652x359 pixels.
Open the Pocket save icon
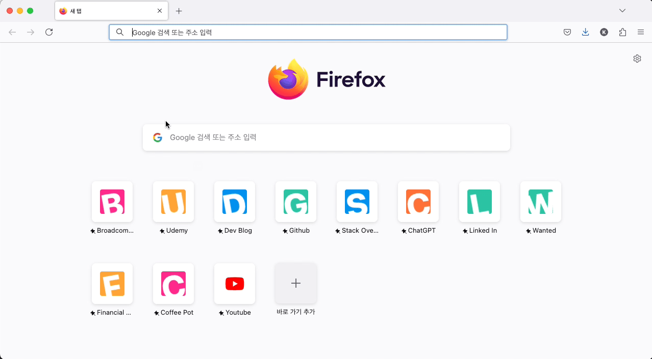point(567,32)
